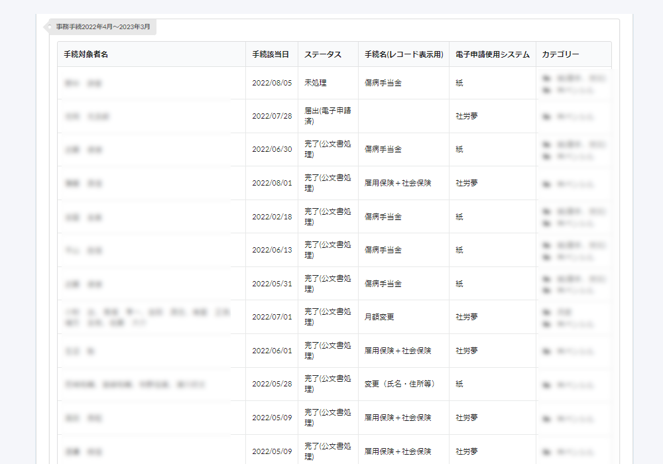Image resolution: width=663 pixels, height=464 pixels.
Task: Select the 未処理 status cell
Action: [316, 83]
